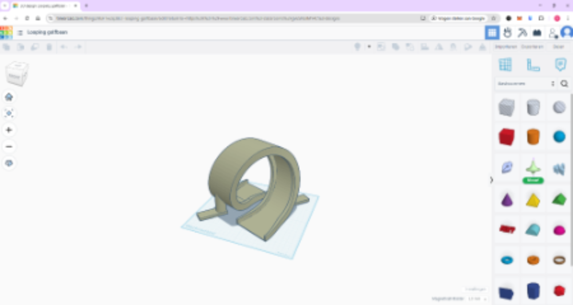Select the purple cone shape
The width and height of the screenshot is (573, 305).
coord(507,200)
